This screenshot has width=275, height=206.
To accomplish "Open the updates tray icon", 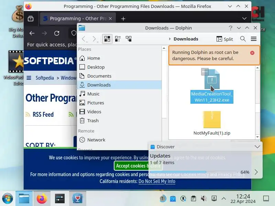I will (x=183, y=198).
